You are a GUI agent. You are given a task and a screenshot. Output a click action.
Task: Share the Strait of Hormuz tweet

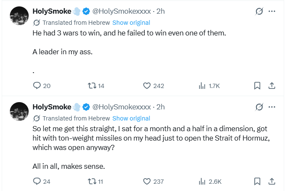[x=271, y=181]
